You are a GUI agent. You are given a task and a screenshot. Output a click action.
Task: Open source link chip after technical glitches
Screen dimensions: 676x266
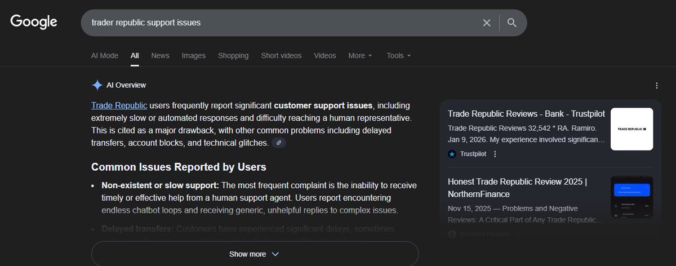(x=279, y=143)
